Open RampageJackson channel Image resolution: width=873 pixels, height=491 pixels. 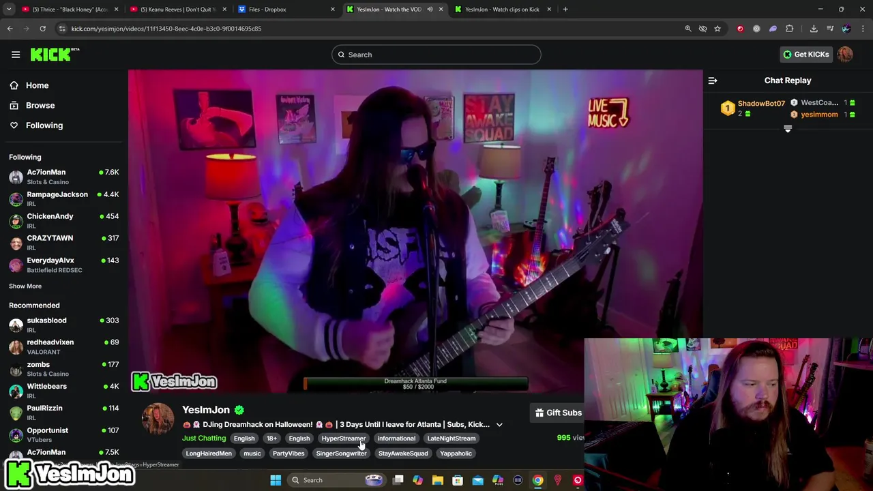click(x=64, y=198)
